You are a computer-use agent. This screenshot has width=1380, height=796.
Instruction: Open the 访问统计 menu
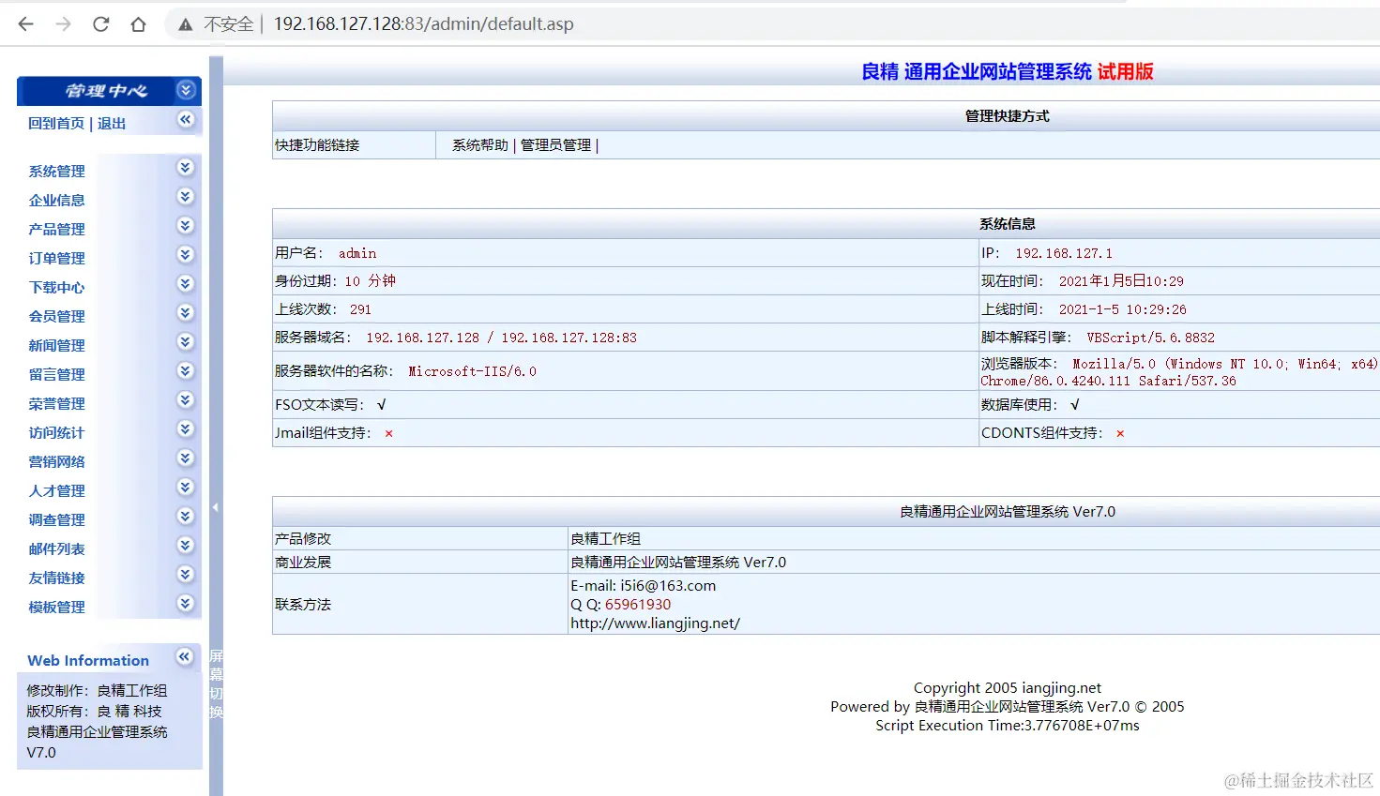(x=56, y=433)
